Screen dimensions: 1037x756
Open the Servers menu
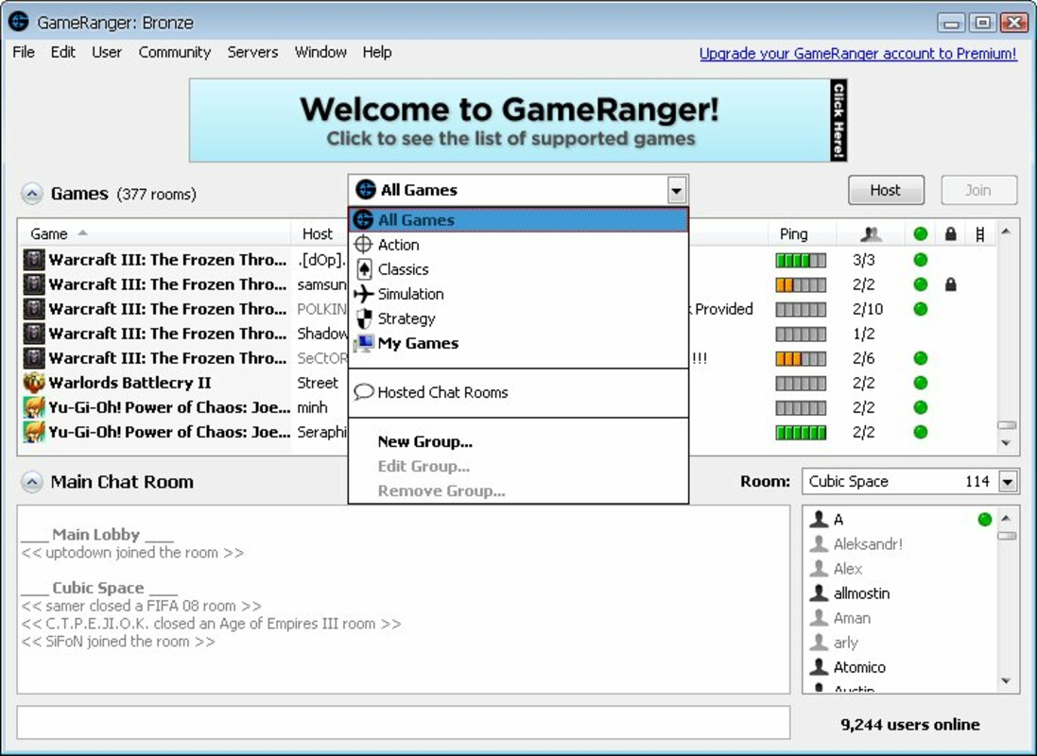[252, 52]
